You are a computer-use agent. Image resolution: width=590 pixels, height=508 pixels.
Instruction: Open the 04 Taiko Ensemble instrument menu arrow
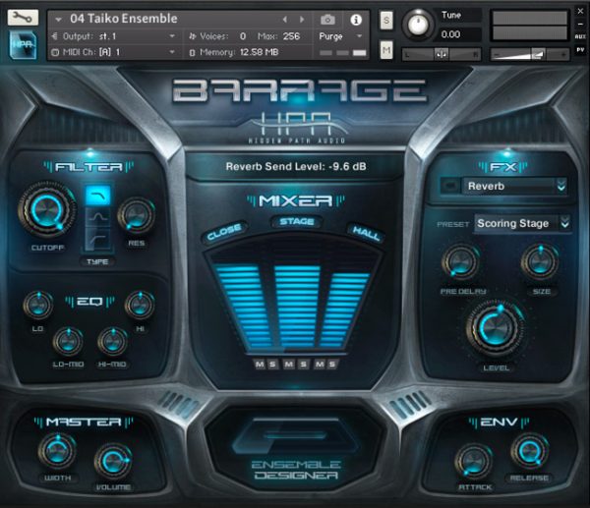tap(58, 20)
